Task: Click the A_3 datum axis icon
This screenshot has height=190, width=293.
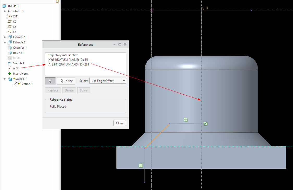Action: point(9,68)
